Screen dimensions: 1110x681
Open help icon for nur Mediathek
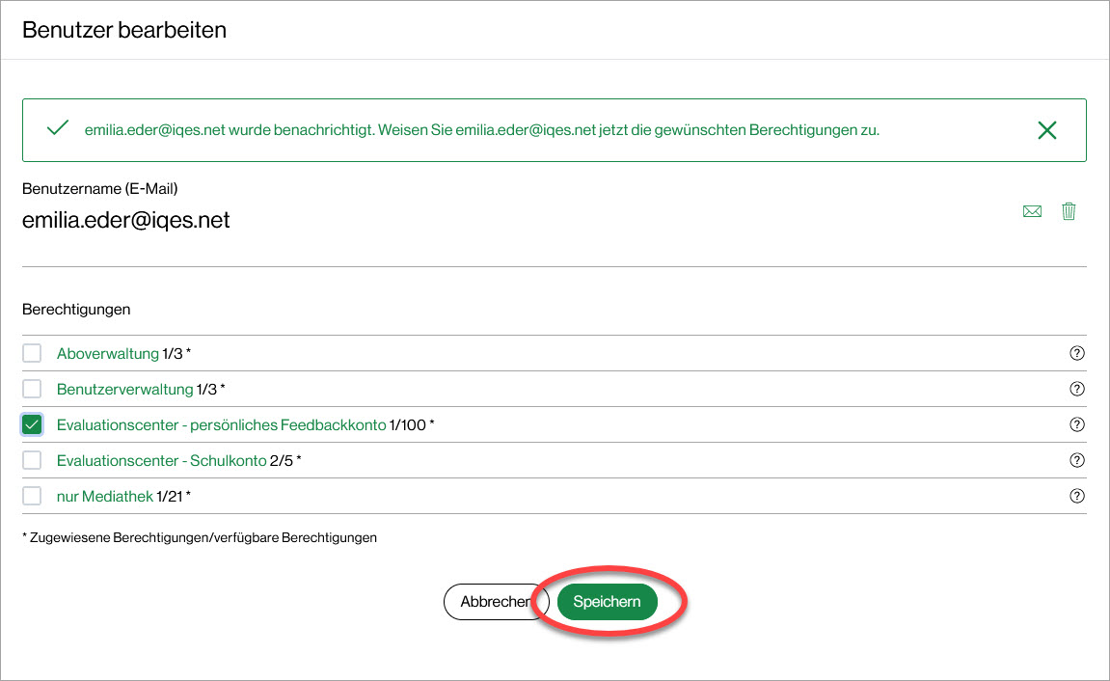point(1077,496)
